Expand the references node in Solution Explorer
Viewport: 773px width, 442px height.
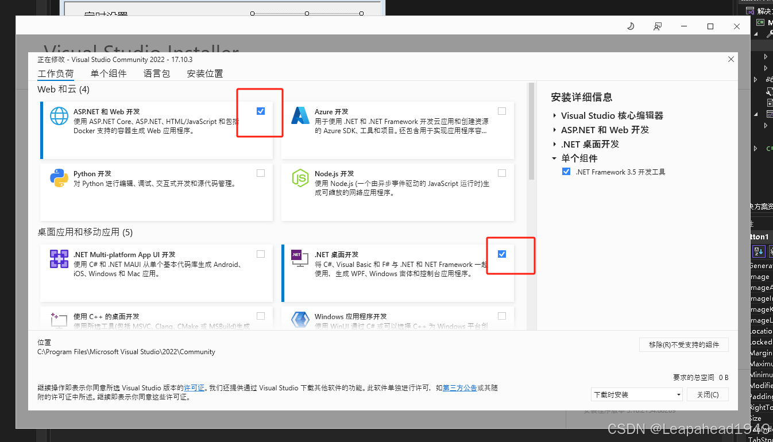[x=755, y=80]
